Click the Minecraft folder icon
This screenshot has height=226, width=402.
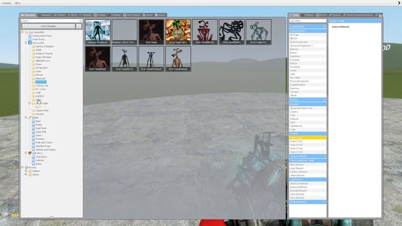33,78
